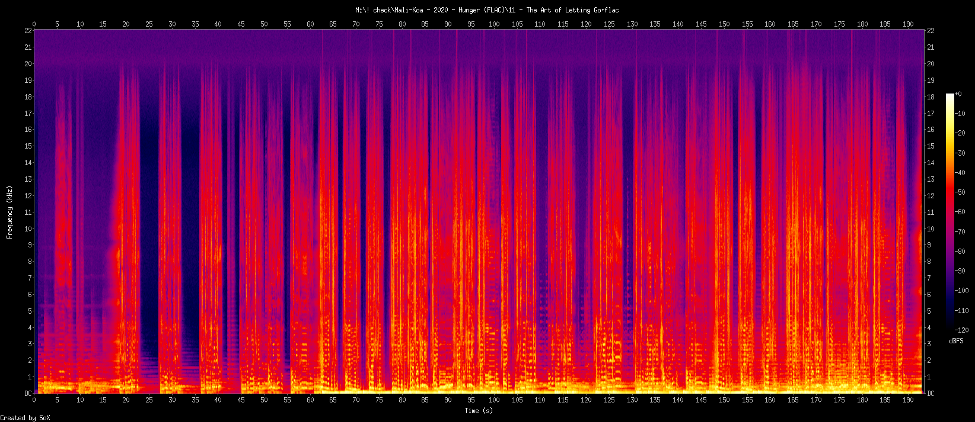Viewport: 975px width, 422px height.
Task: Click the "100" tick on the top time axis
Action: (494, 24)
